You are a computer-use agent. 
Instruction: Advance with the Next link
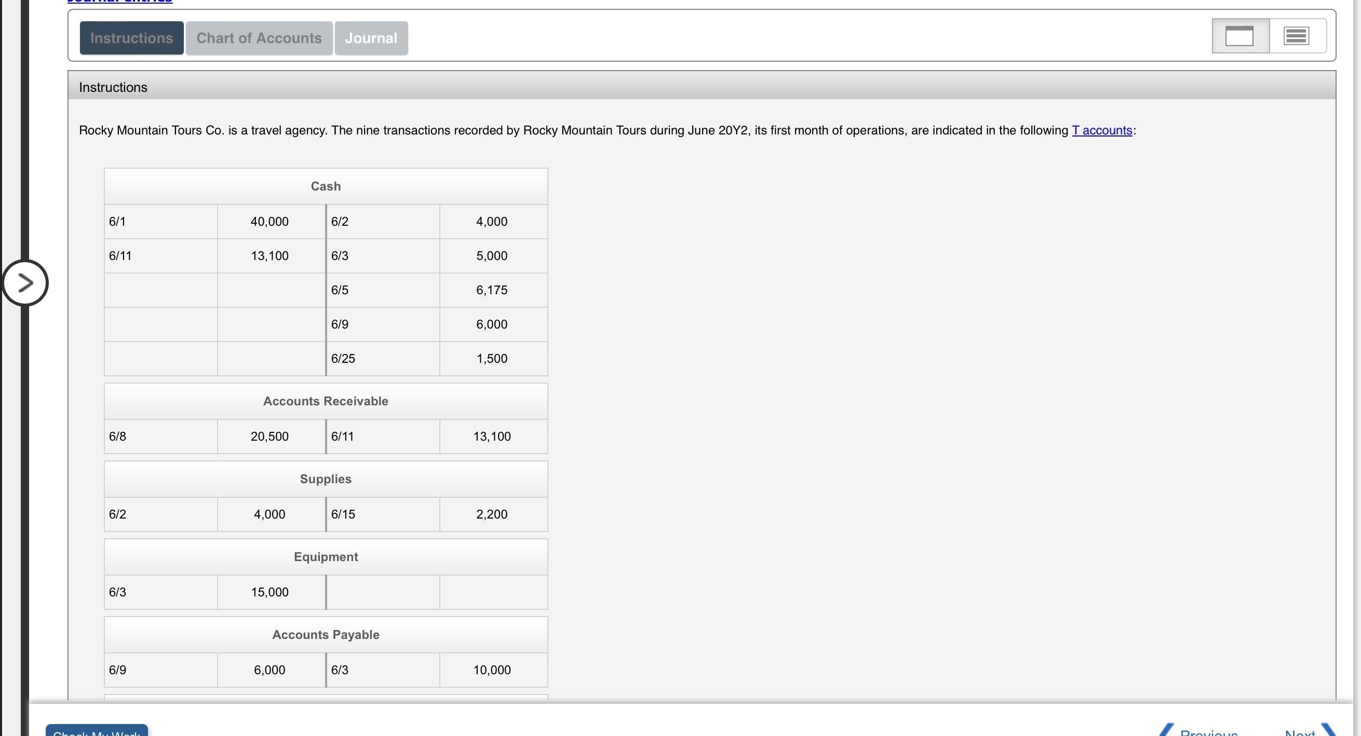point(1300,732)
